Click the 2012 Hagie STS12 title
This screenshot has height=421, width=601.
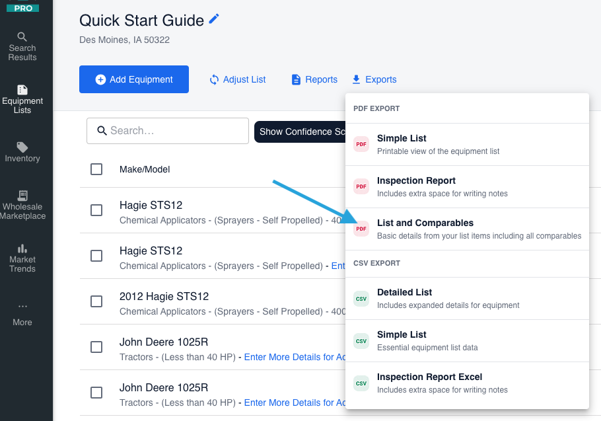coord(164,296)
